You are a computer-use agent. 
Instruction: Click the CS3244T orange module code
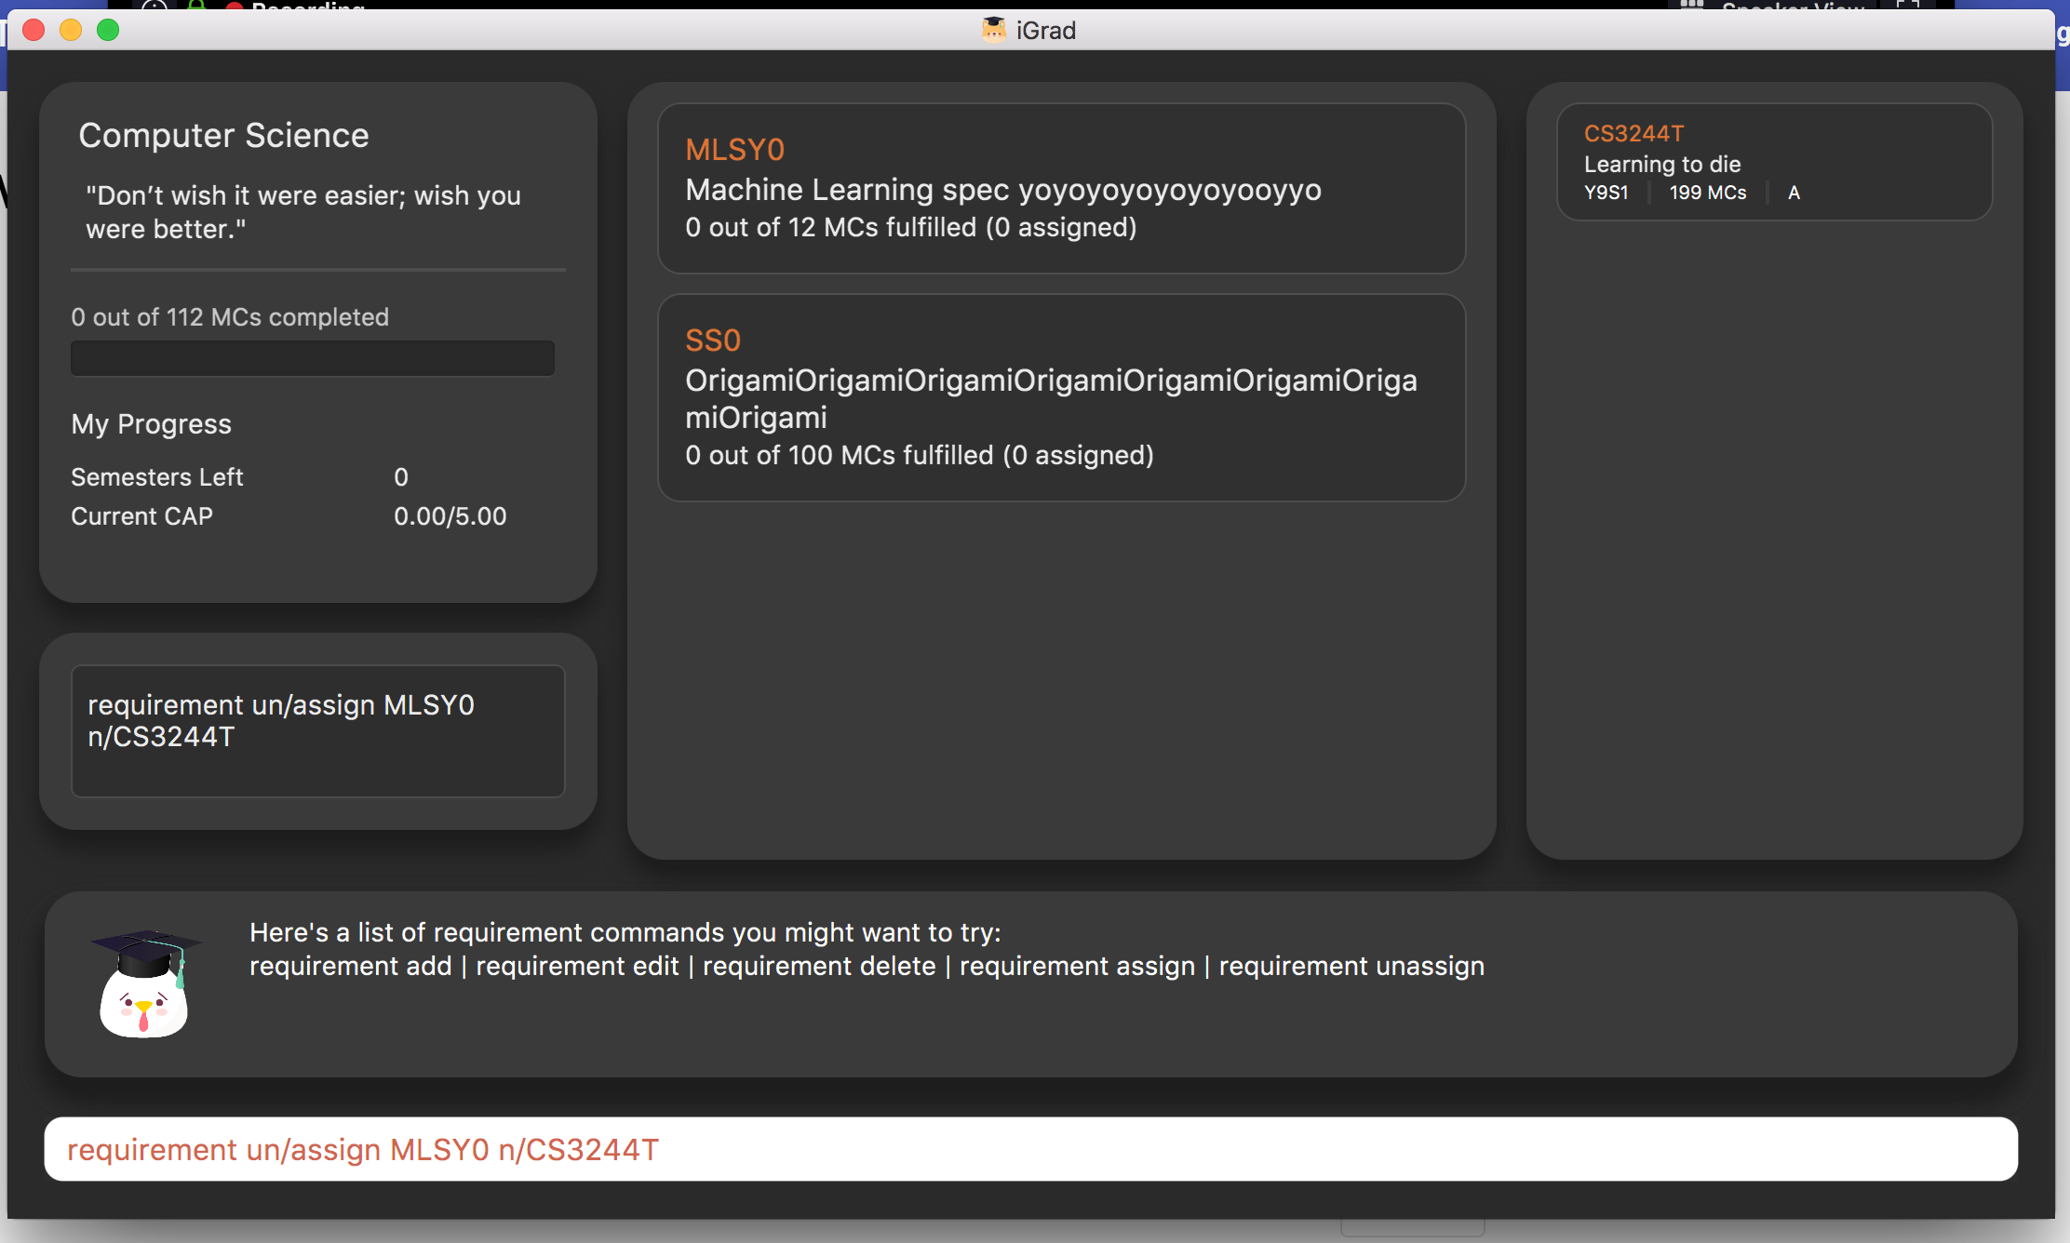tap(1633, 134)
